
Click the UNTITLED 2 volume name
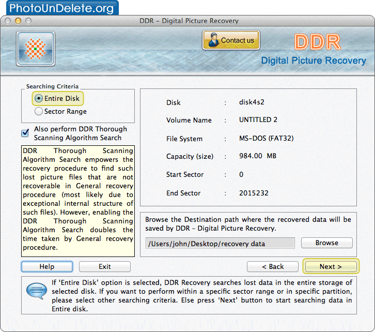[x=258, y=119]
